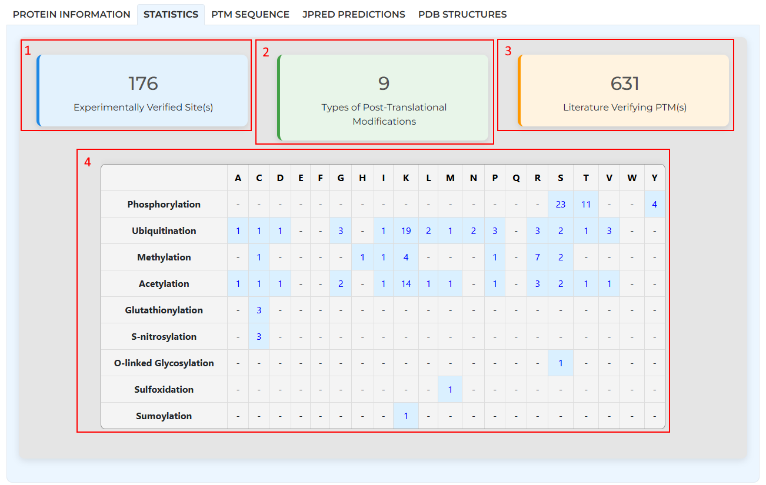Switch to the Protein Information tab
This screenshot has height=485, width=766.
point(71,14)
